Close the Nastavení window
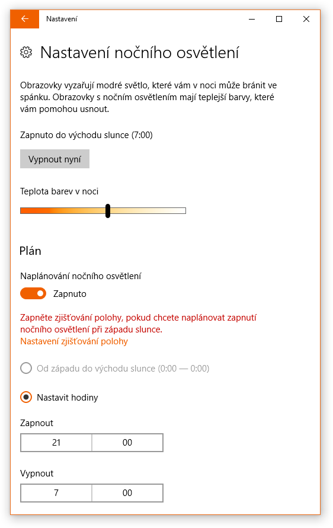This screenshot has height=528, width=333. [306, 19]
